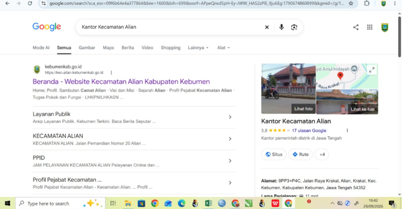Click the Kantor Kecamatan Alian panel title
Image resolution: width=402 pixels, height=209 pixels.
[x=296, y=121]
